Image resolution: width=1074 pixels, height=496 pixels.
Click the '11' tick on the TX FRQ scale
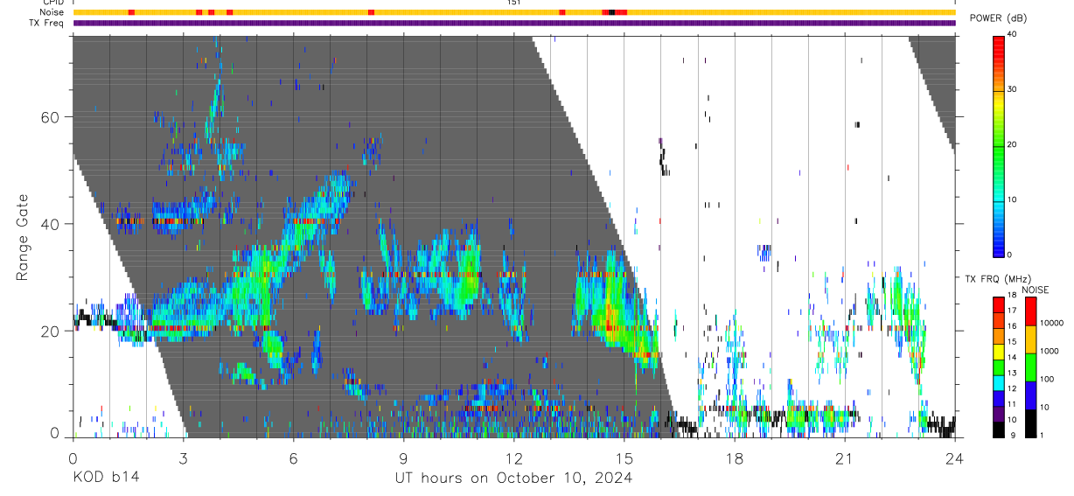(1013, 404)
